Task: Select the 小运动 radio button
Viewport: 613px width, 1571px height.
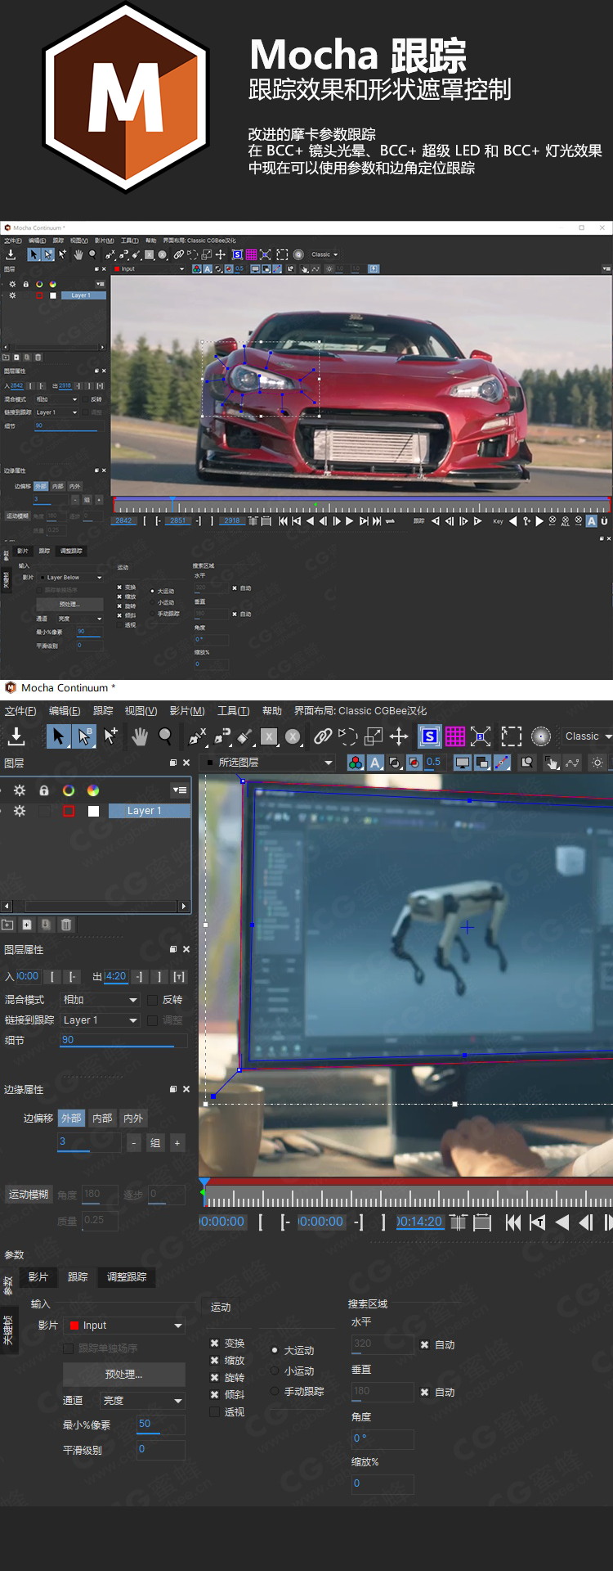Action: point(275,1371)
